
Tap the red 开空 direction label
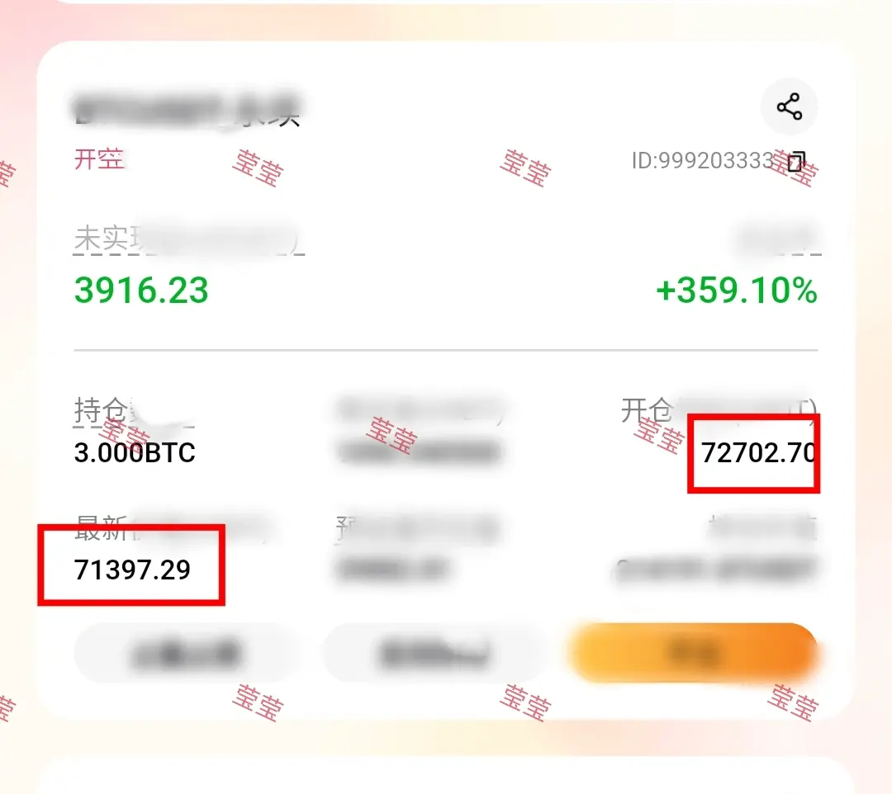[x=99, y=158]
